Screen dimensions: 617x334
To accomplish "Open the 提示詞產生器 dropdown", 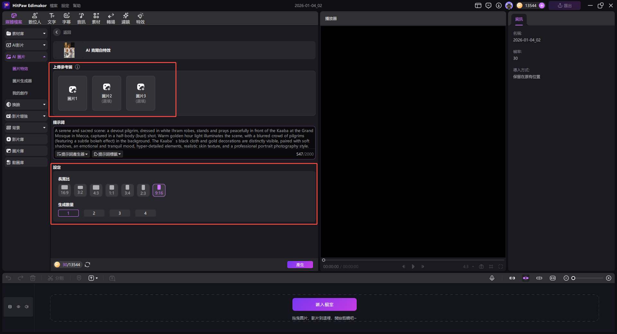I will [x=72, y=154].
